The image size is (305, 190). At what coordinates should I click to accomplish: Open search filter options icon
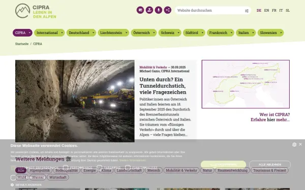247,11
